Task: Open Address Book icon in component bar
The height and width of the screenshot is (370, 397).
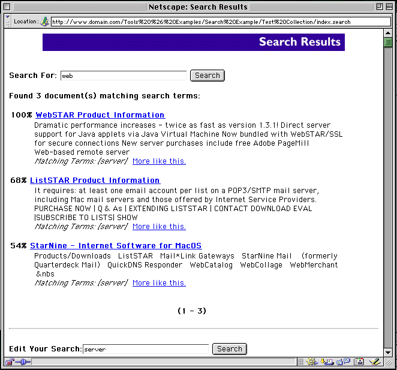Action: (x=359, y=362)
